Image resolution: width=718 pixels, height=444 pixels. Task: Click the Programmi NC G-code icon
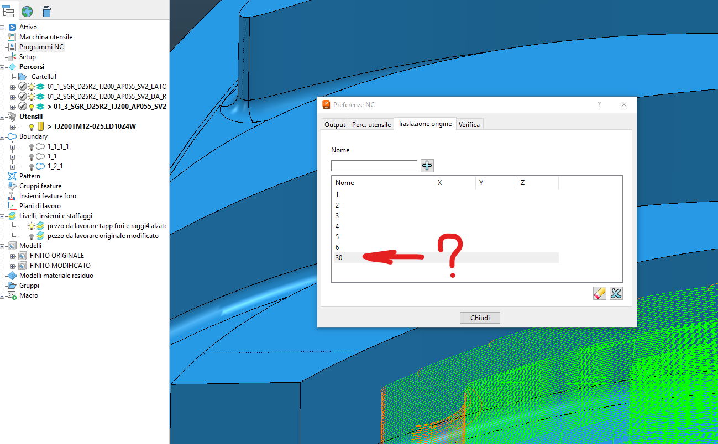12,47
